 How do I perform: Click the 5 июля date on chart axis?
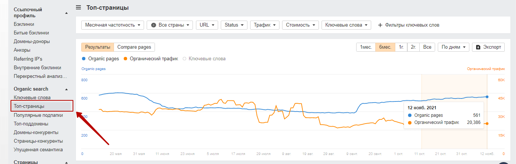point(212,154)
